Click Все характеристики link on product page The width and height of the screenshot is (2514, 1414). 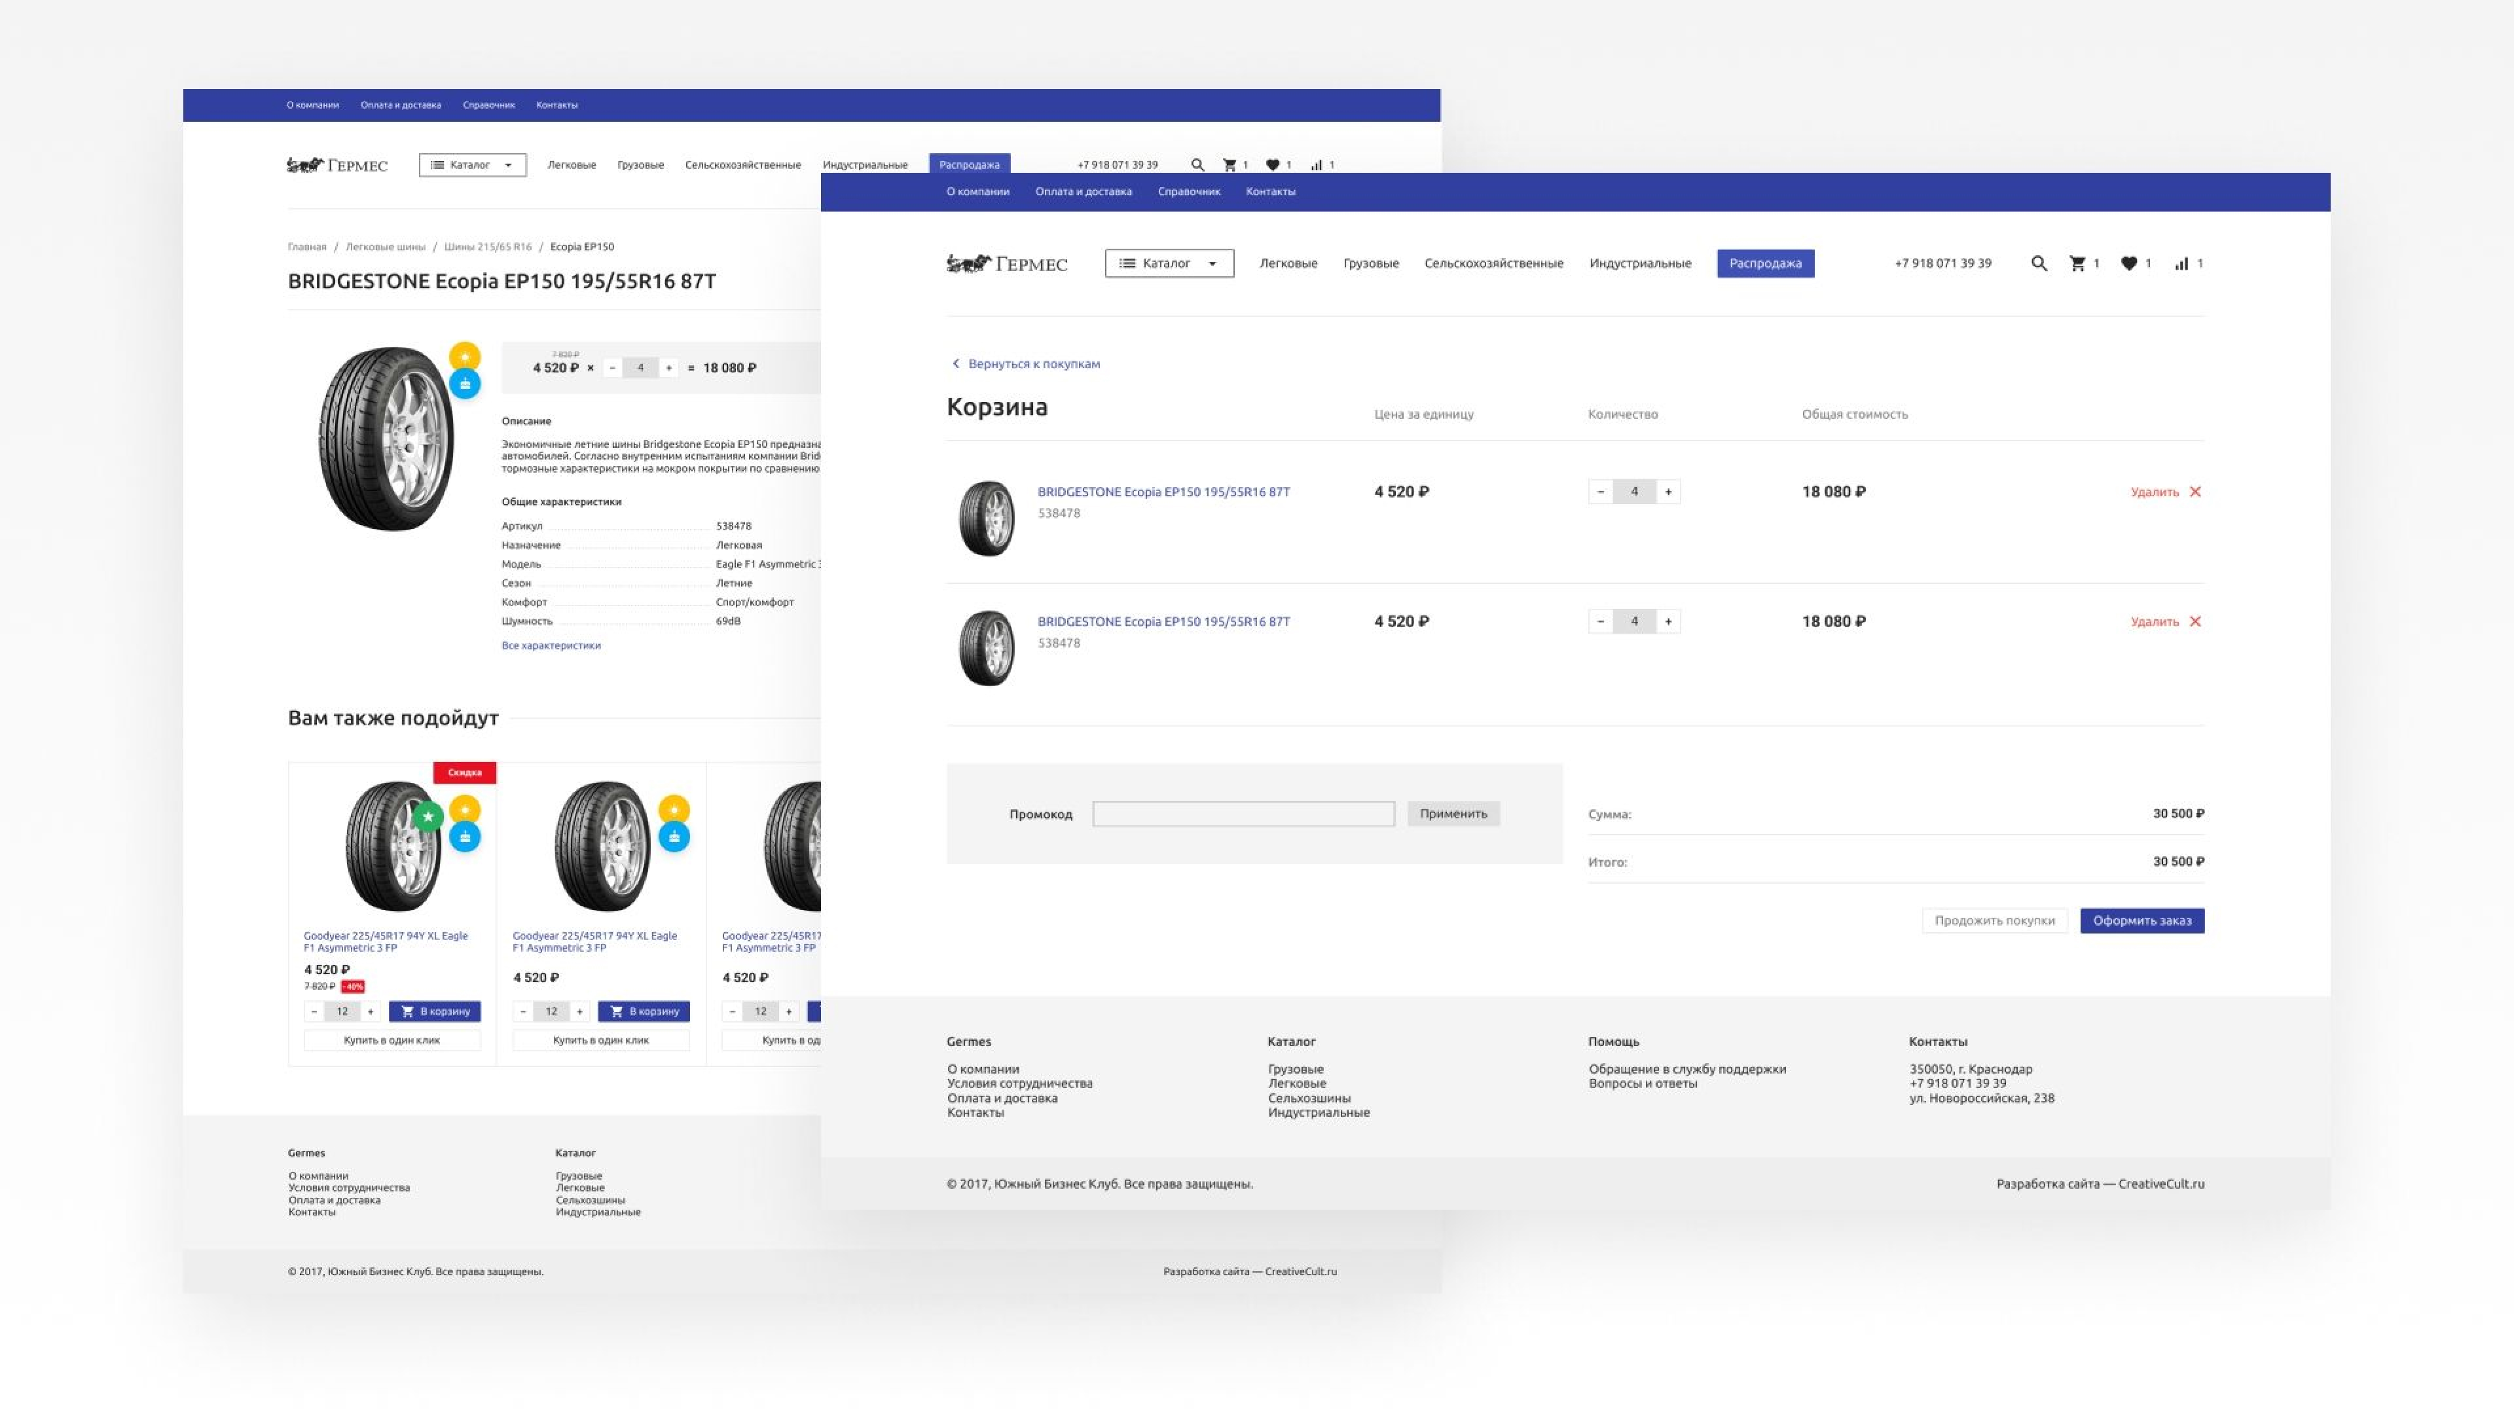click(551, 645)
